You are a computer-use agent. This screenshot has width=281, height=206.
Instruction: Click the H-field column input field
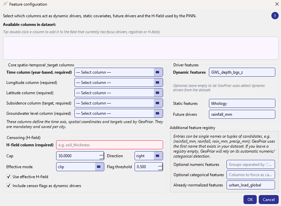[110, 145]
